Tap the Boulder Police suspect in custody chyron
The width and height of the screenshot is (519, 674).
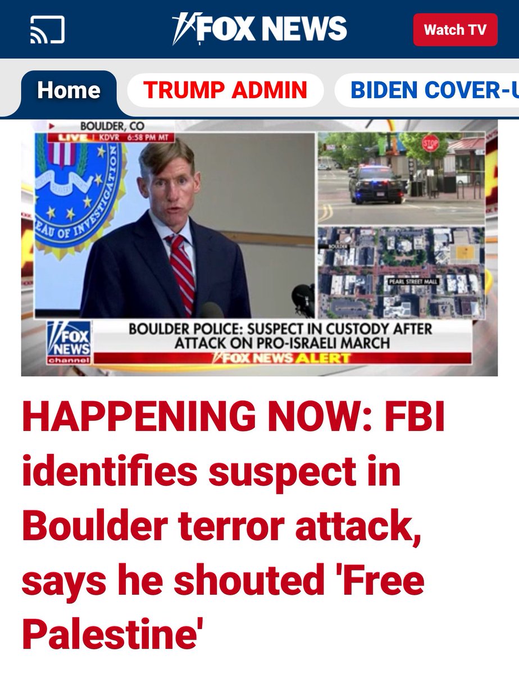281,336
